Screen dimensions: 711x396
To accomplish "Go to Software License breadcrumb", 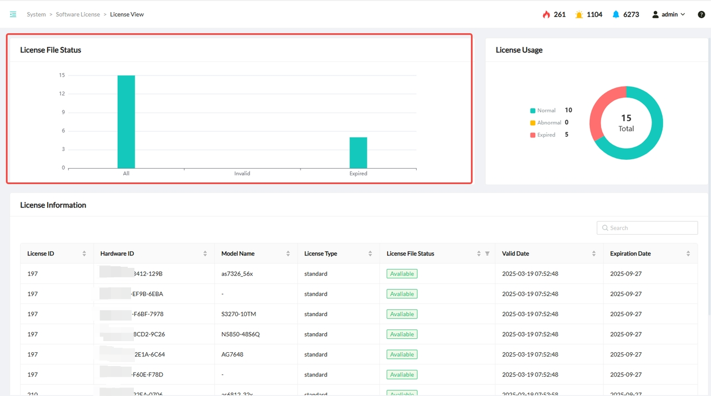I will coord(78,14).
